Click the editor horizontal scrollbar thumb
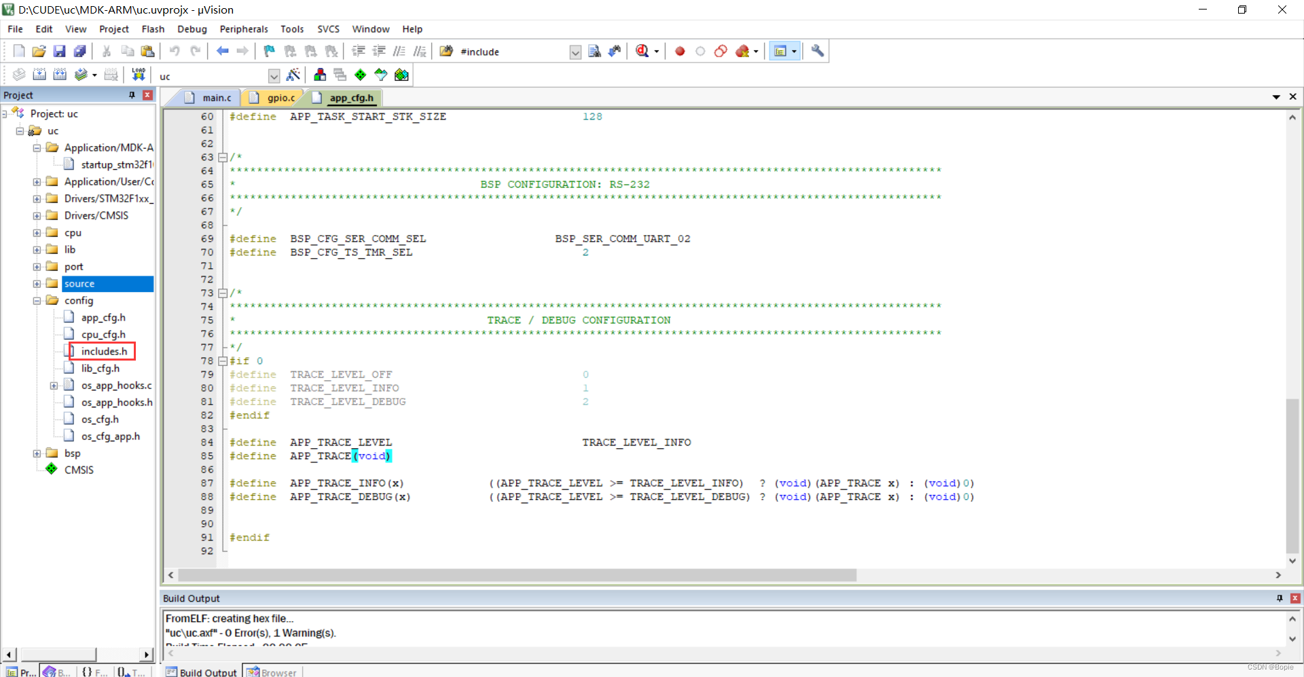The width and height of the screenshot is (1304, 677). pos(517,575)
